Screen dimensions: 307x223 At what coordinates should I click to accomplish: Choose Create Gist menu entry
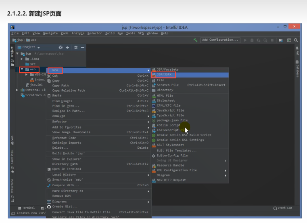[x=99, y=206]
